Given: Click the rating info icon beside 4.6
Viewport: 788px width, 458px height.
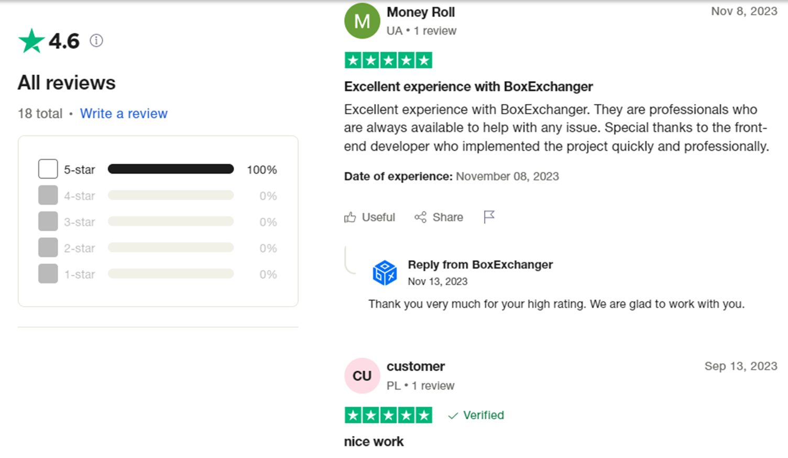Looking at the screenshot, I should (96, 40).
